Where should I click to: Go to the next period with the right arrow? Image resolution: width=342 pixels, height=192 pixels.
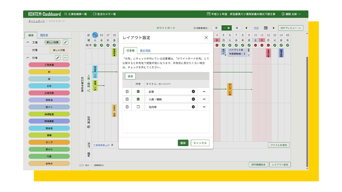pyautogui.click(x=274, y=28)
